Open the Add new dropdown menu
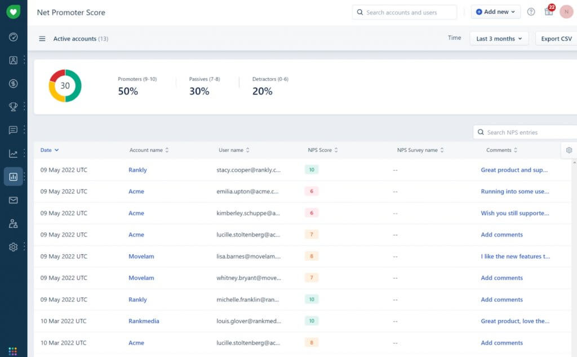Image resolution: width=577 pixels, height=357 pixels. pyautogui.click(x=495, y=11)
